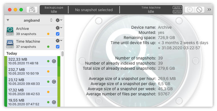Screen dimensions: 217x111
Task: Click the clock start-backup toolbar button
Action: click(x=190, y=10)
